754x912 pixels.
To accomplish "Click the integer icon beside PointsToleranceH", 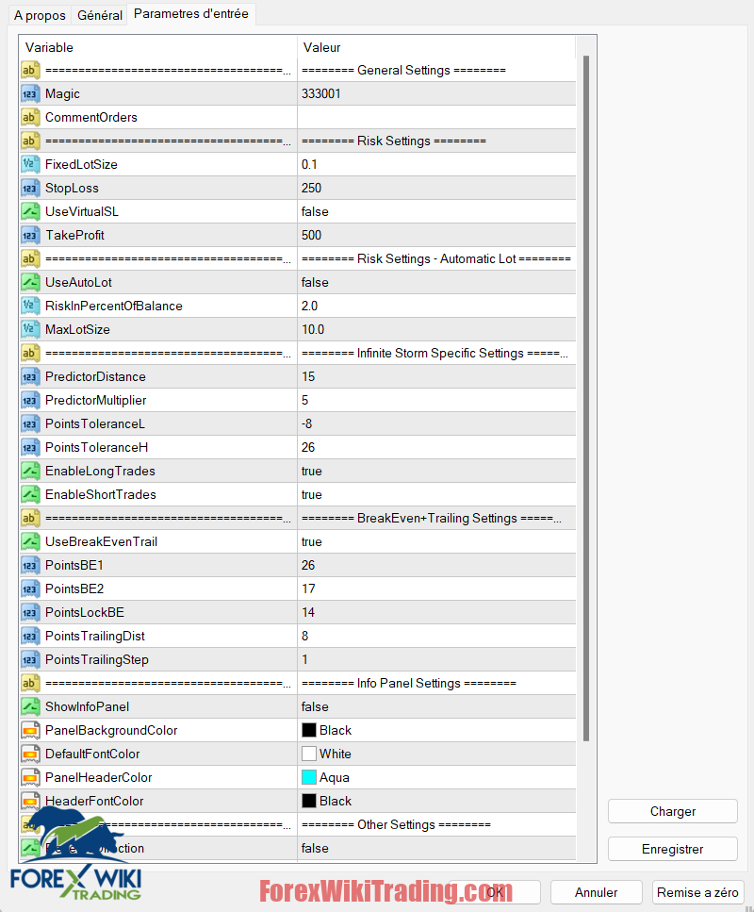I will click(x=30, y=447).
